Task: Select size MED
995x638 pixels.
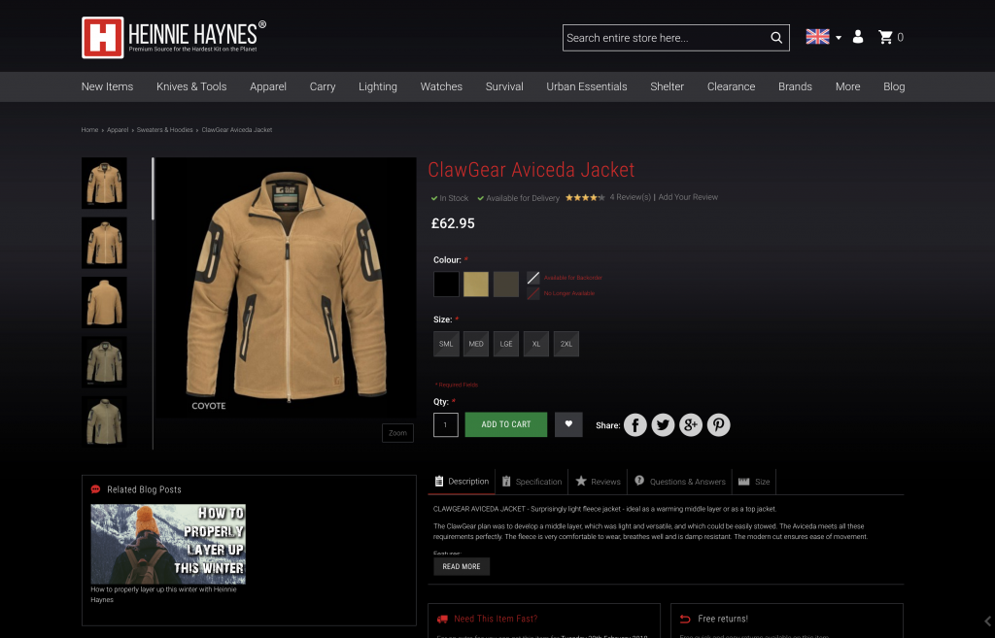Action: [476, 344]
